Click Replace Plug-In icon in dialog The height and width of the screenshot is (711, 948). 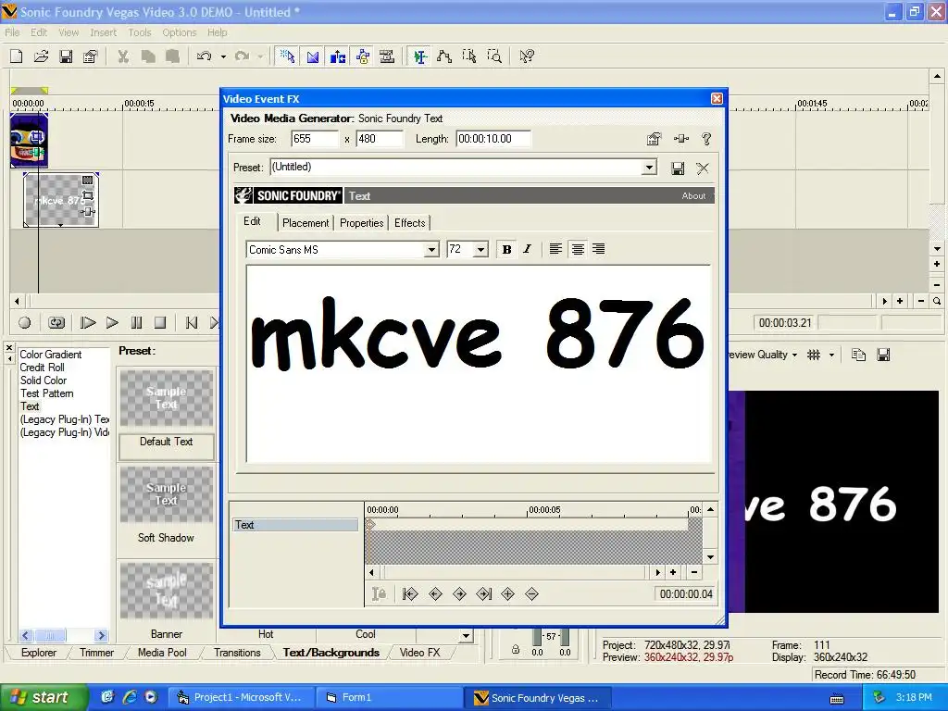pyautogui.click(x=680, y=139)
